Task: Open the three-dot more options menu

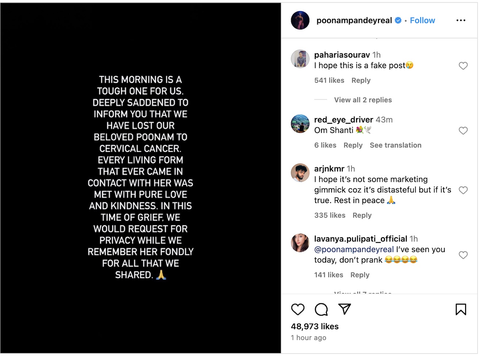Action: click(x=461, y=20)
